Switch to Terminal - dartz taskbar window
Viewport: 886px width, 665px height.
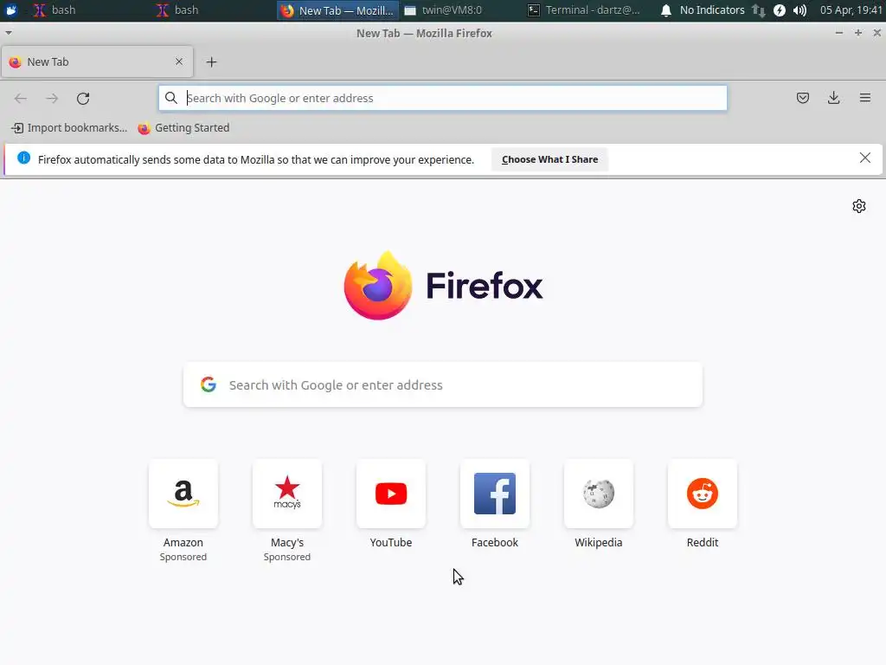[x=583, y=10]
